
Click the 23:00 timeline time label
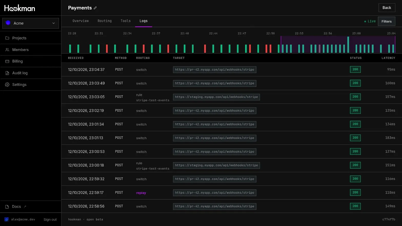[x=356, y=33]
